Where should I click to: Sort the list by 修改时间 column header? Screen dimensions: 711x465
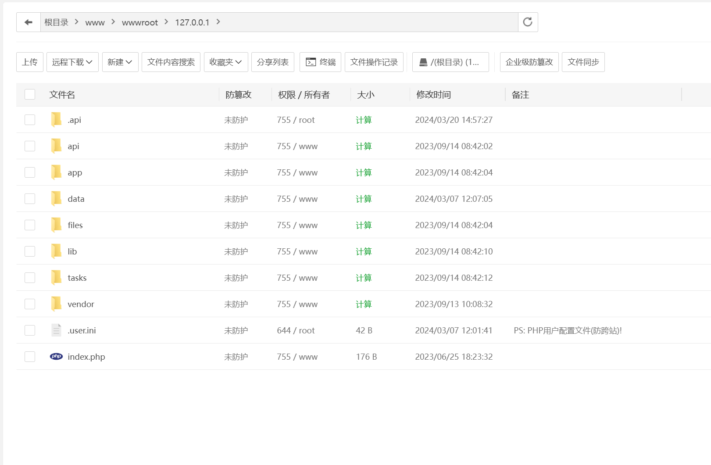[433, 95]
